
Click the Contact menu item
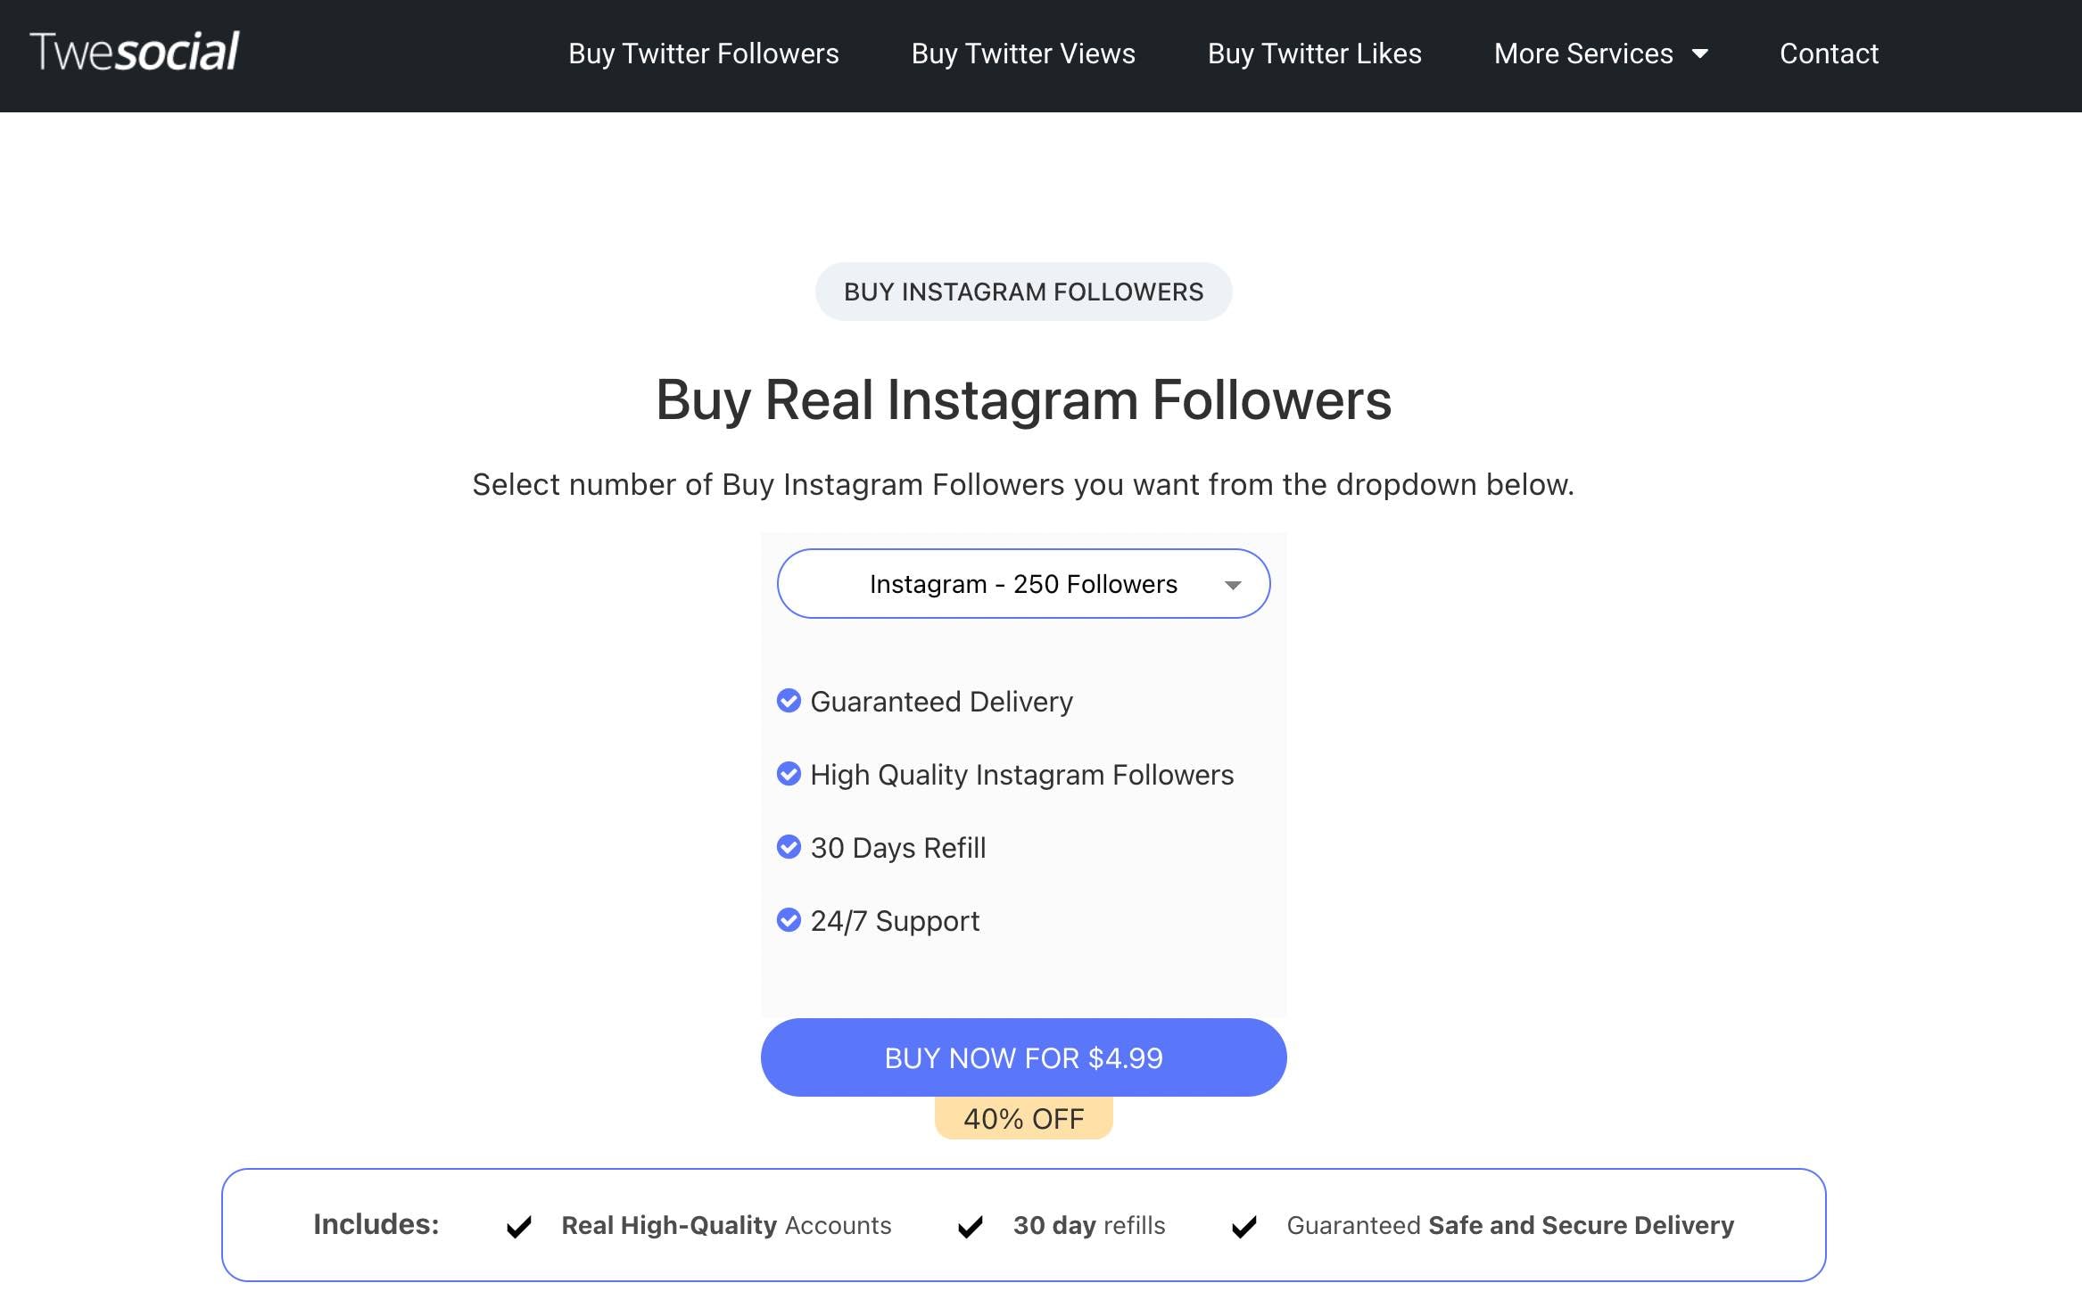coord(1829,54)
